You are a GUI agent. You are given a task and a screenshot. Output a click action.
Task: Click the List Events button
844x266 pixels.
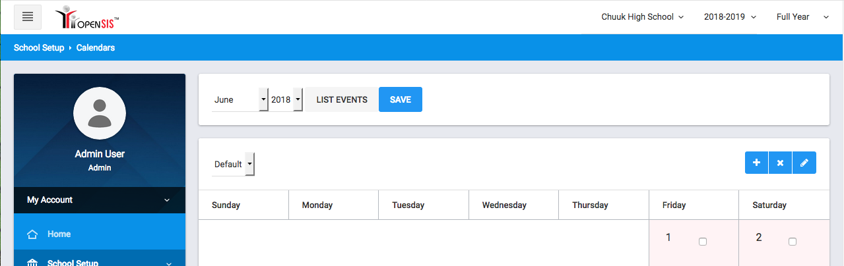point(341,100)
